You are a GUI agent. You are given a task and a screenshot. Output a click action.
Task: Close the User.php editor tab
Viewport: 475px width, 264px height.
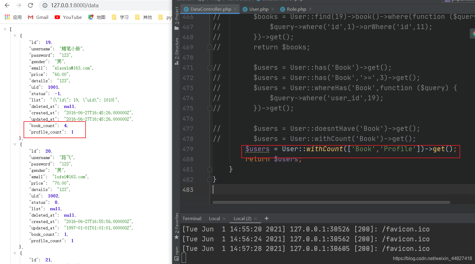coord(273,9)
